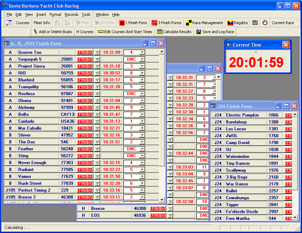Click the funnel icon in H Breeze row
This screenshot has height=233, width=302.
(x=170, y=209)
